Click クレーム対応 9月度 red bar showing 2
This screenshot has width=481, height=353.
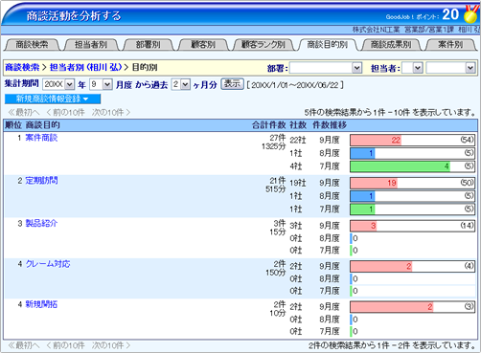pyautogui.click(x=381, y=266)
